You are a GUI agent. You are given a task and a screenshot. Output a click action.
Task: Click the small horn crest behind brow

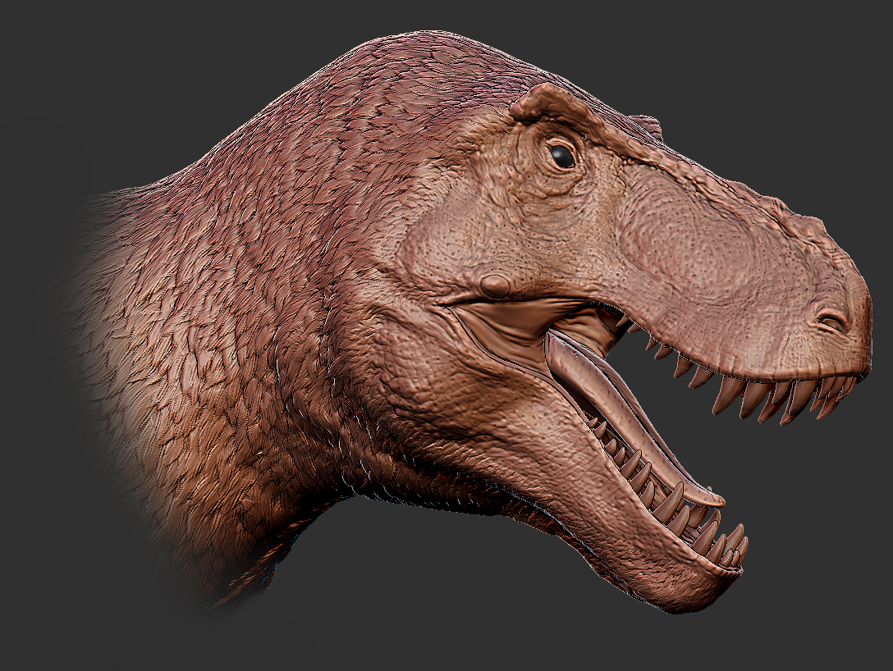click(648, 126)
